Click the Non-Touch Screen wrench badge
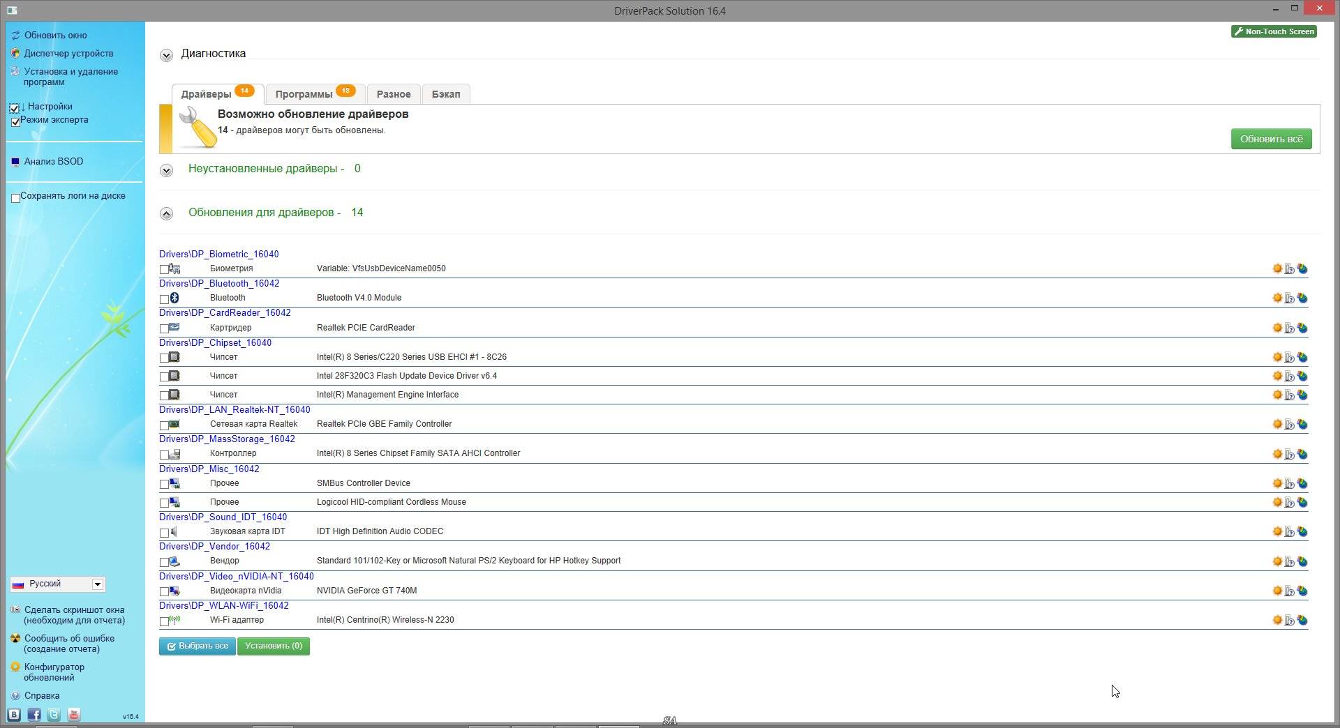The height and width of the screenshot is (728, 1340). [x=1274, y=31]
